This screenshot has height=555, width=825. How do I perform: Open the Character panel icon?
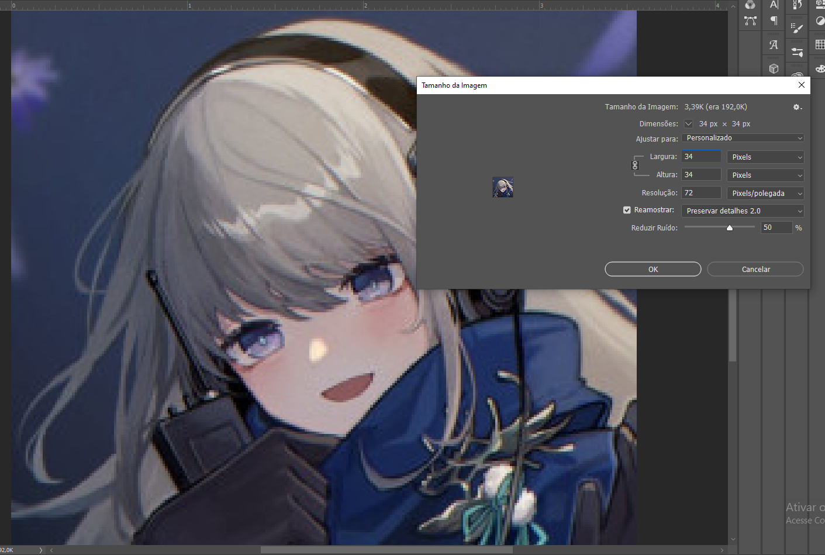(774, 4)
